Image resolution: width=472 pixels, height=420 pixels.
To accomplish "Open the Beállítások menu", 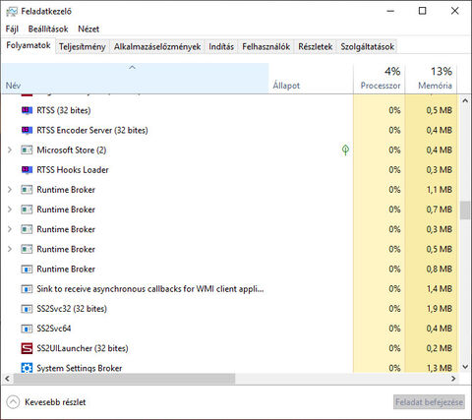I will 48,30.
